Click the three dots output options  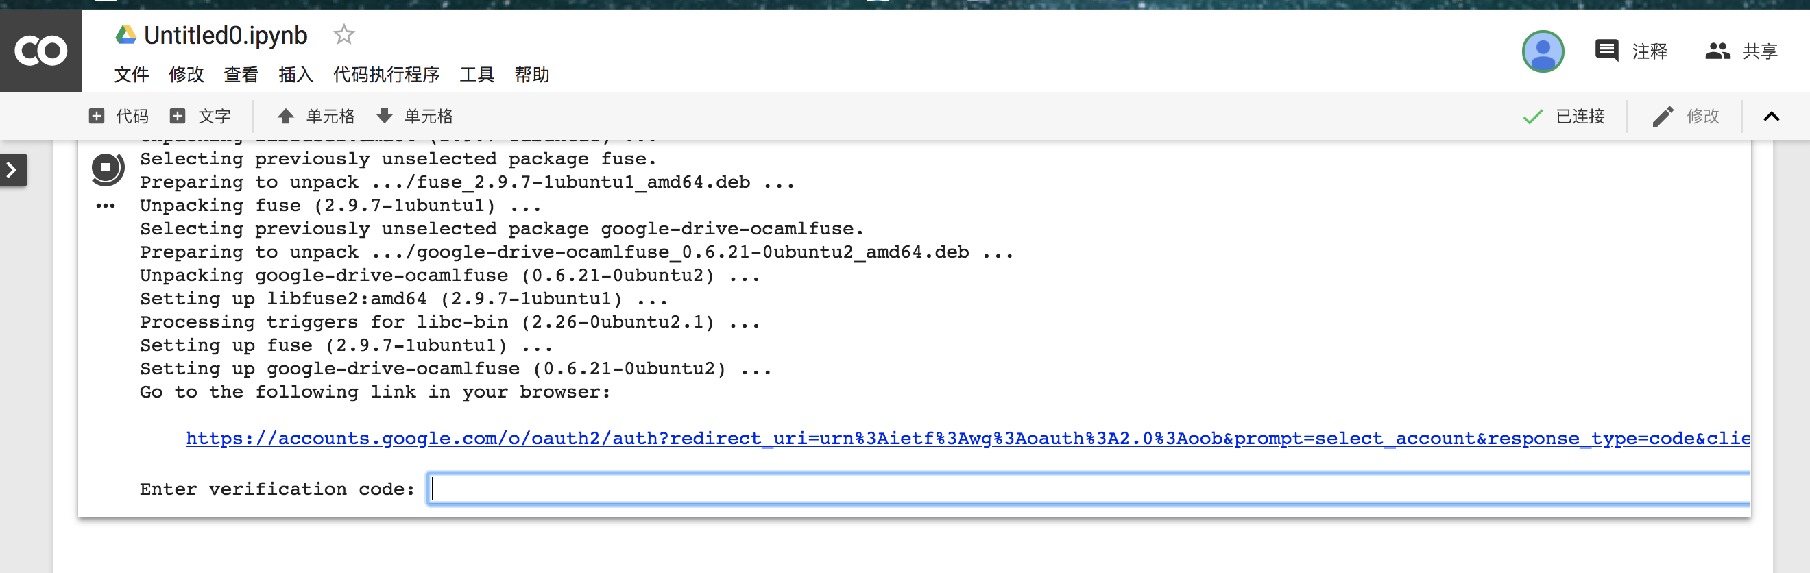106,206
